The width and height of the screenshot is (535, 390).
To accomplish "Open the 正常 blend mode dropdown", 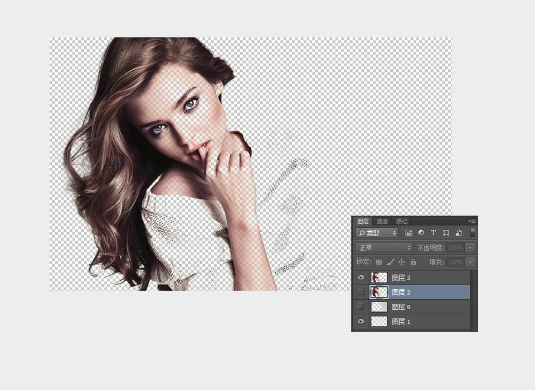I will point(383,247).
